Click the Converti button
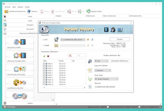Screen dimensions: 164x111 click(120, 39)
